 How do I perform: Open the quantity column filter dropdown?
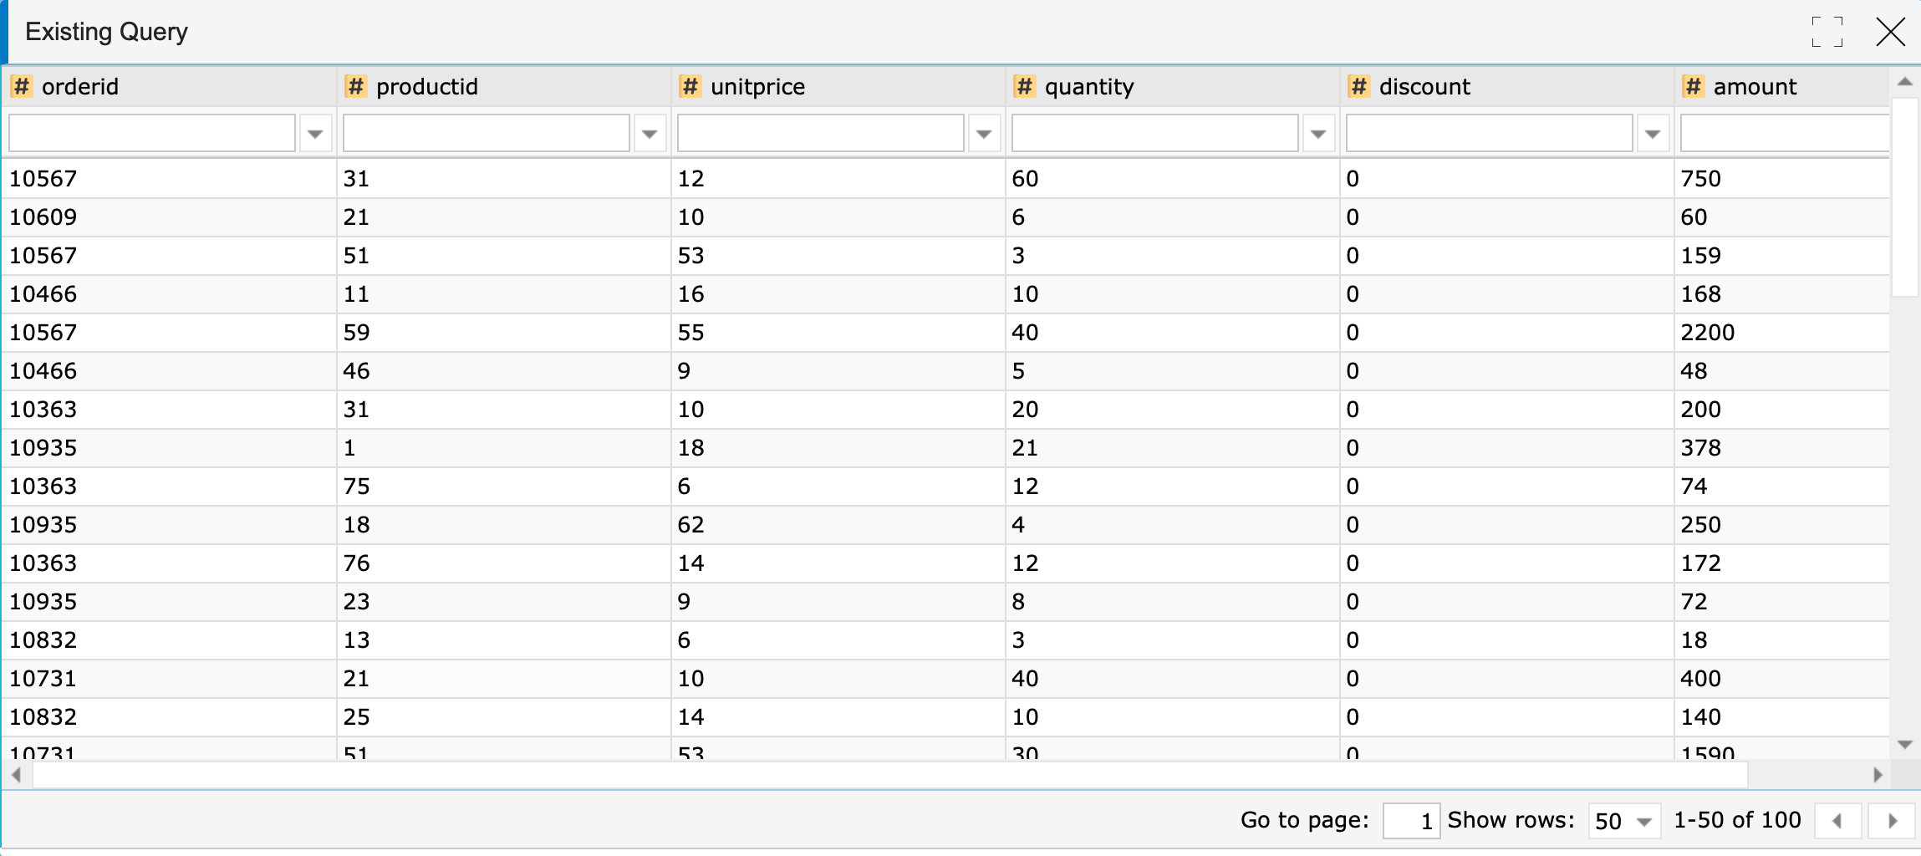(1318, 132)
